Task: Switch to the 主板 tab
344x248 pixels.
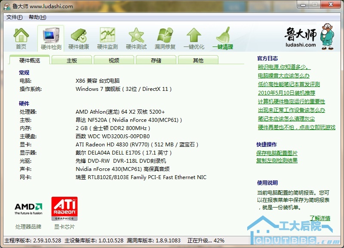Action: coord(72,61)
